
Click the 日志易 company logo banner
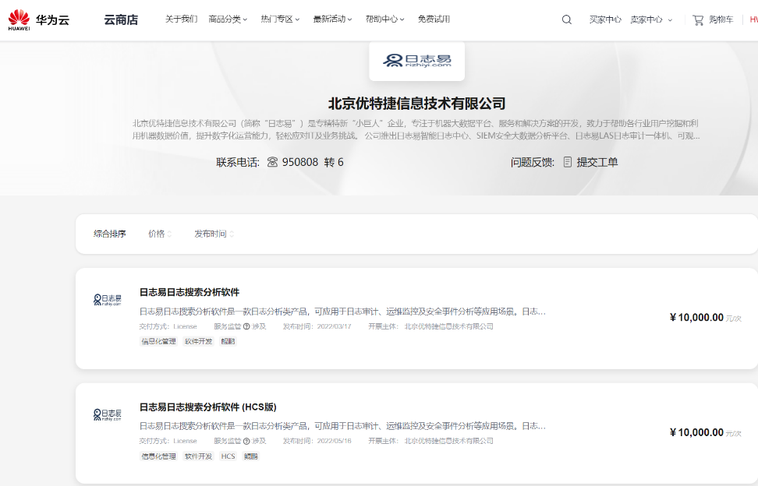[416, 61]
